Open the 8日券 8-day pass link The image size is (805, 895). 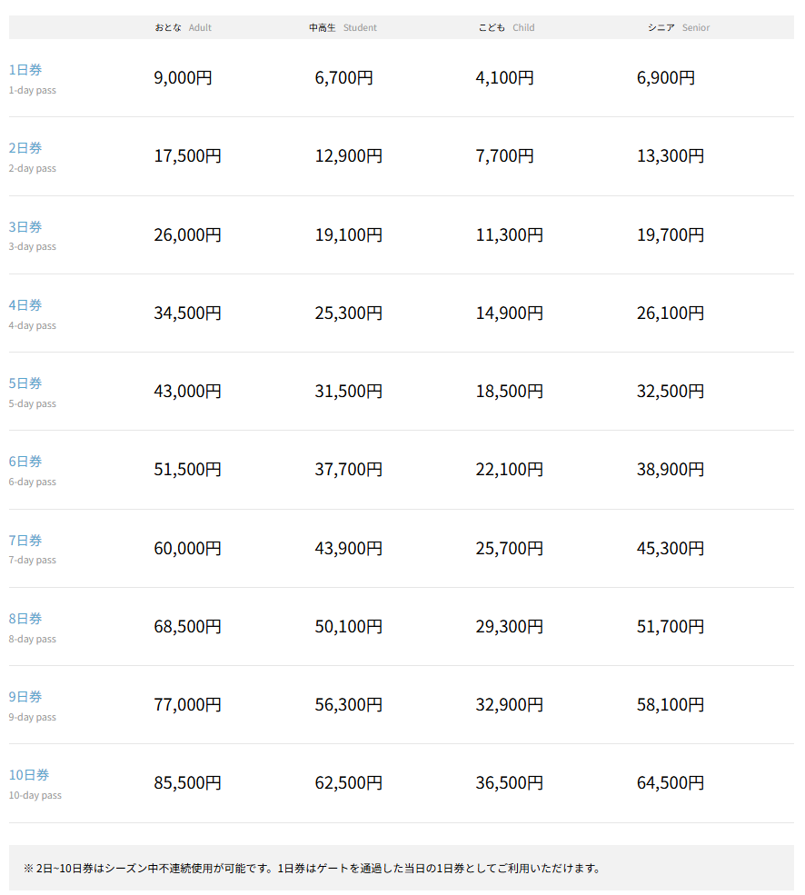[x=25, y=619]
